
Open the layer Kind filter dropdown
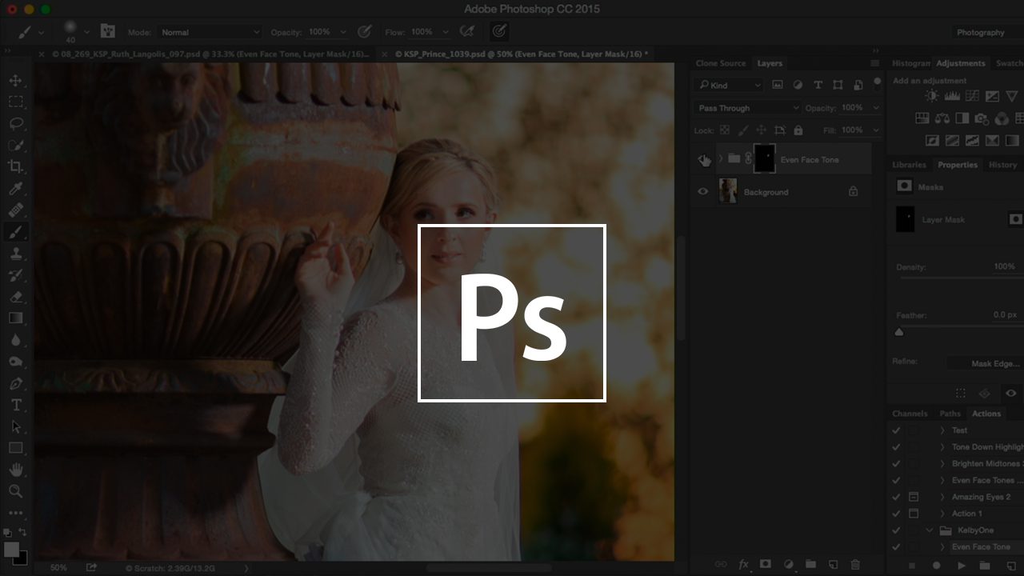(729, 85)
